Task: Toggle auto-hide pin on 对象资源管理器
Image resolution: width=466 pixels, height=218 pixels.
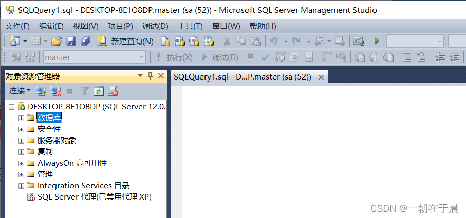Action: 151,76
